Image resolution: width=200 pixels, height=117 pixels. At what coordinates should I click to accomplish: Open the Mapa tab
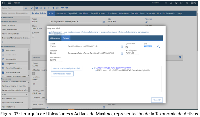(180, 13)
